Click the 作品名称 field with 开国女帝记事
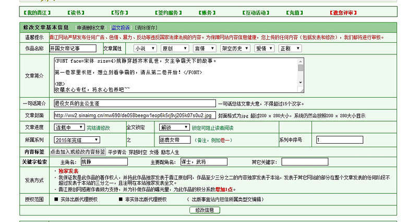 [73, 49]
